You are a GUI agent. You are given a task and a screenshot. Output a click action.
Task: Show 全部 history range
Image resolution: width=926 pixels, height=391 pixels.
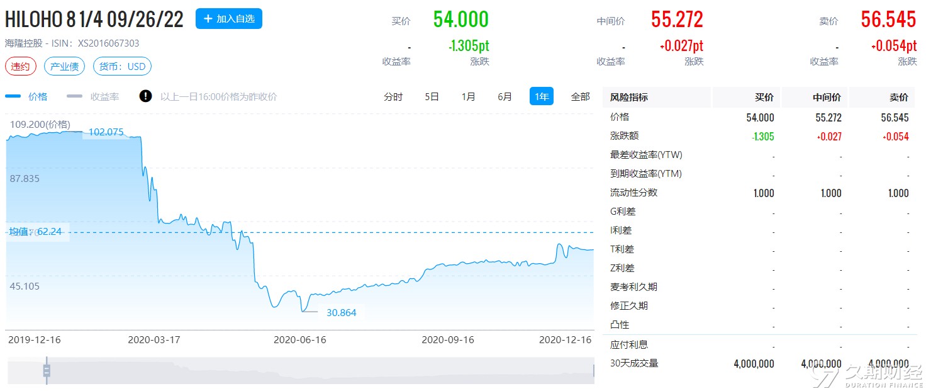point(580,96)
